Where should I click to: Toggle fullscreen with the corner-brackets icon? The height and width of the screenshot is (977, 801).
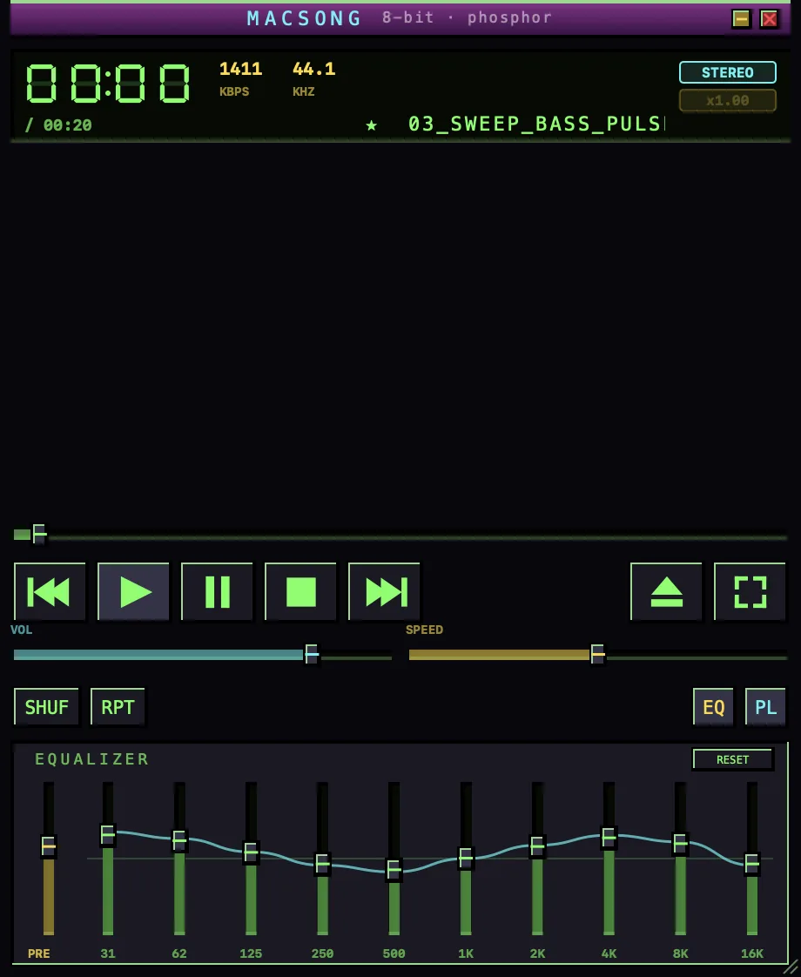pos(750,591)
